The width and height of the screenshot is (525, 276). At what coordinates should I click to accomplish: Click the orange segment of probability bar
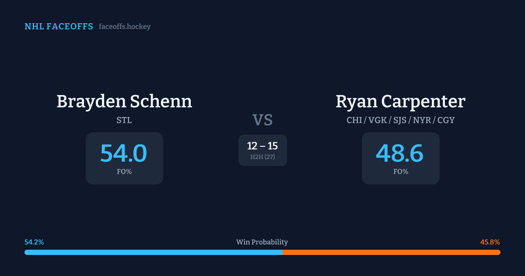(391, 252)
